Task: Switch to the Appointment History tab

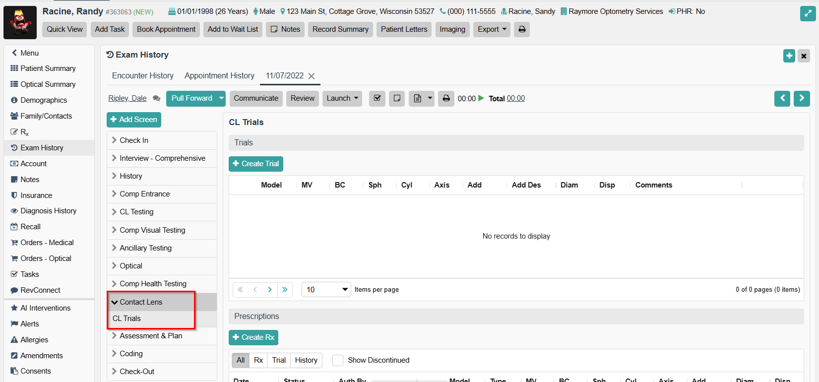Action: point(219,75)
